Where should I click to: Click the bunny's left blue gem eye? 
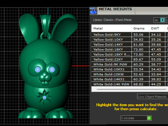38,70
